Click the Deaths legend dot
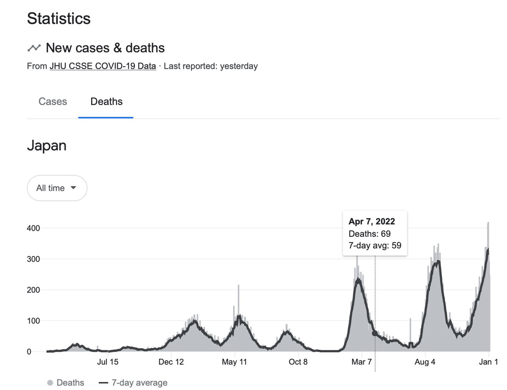Viewport: 507px width, 390px height. click(x=50, y=383)
